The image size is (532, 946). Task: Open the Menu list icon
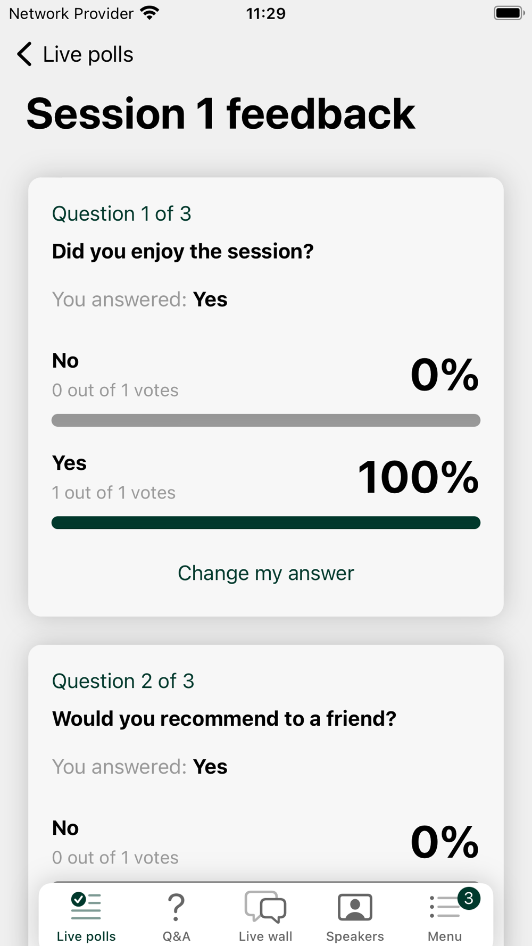(x=444, y=907)
